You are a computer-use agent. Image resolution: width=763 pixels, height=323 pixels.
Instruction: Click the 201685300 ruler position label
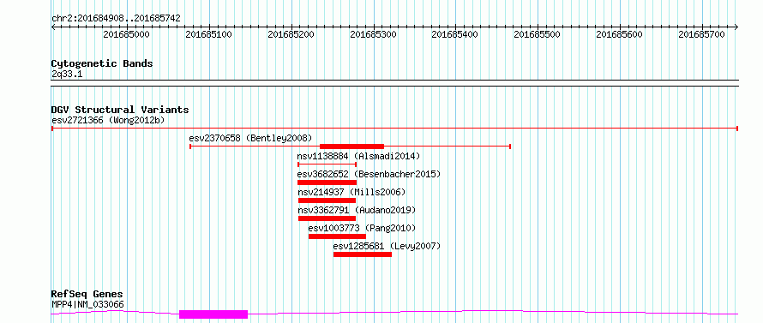[373, 34]
